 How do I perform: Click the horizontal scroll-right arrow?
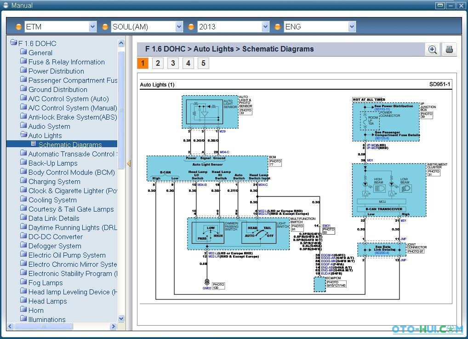pos(113,327)
